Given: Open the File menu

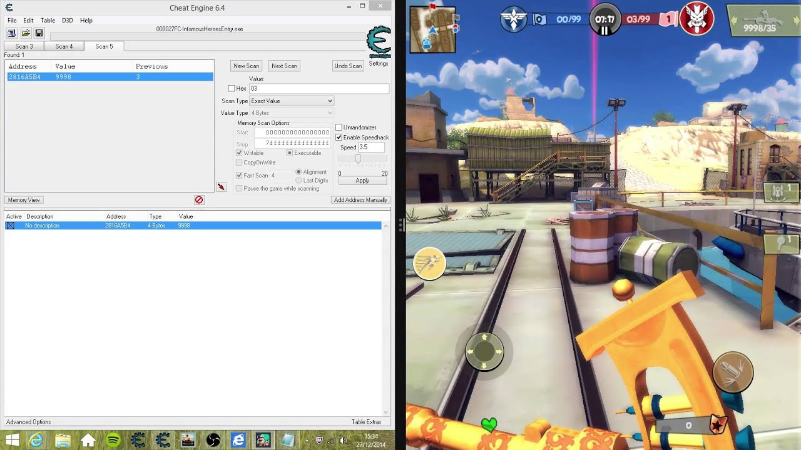Looking at the screenshot, I should (12, 21).
